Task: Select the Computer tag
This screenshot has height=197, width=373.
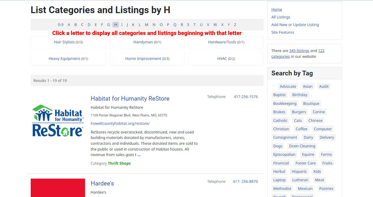Action: pyautogui.click(x=323, y=129)
